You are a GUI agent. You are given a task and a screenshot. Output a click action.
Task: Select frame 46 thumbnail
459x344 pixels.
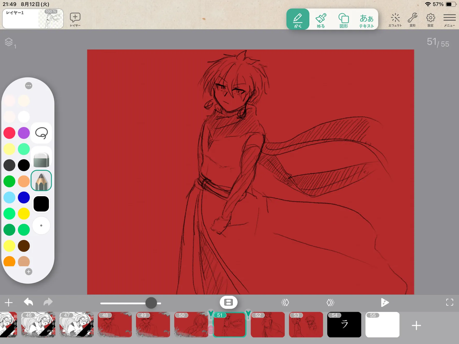pos(38,325)
